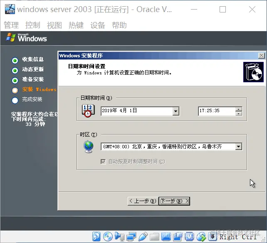
Task: Click the 33 分钟 remaining time text
Action: (35, 124)
